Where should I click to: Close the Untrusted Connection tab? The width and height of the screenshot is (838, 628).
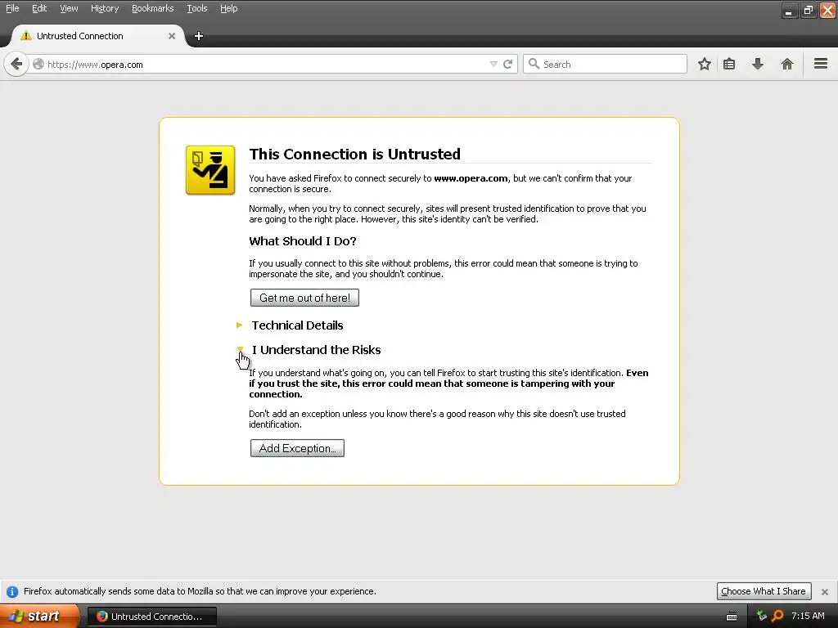(172, 36)
